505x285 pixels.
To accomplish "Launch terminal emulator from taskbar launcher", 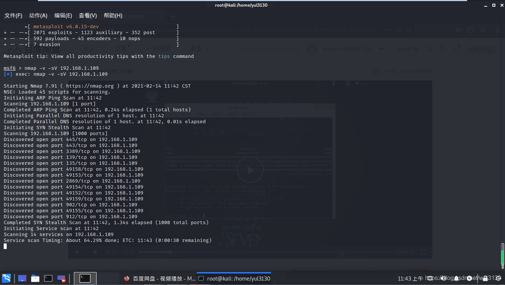I will (x=48, y=278).
